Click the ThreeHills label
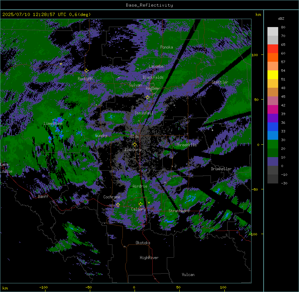The width and height of the screenshot is (299, 292). (x=186, y=145)
